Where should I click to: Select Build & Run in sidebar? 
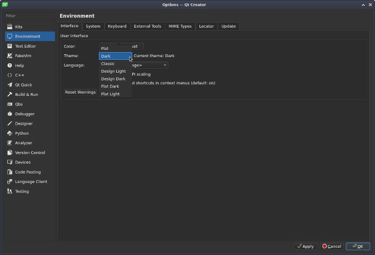[26, 94]
